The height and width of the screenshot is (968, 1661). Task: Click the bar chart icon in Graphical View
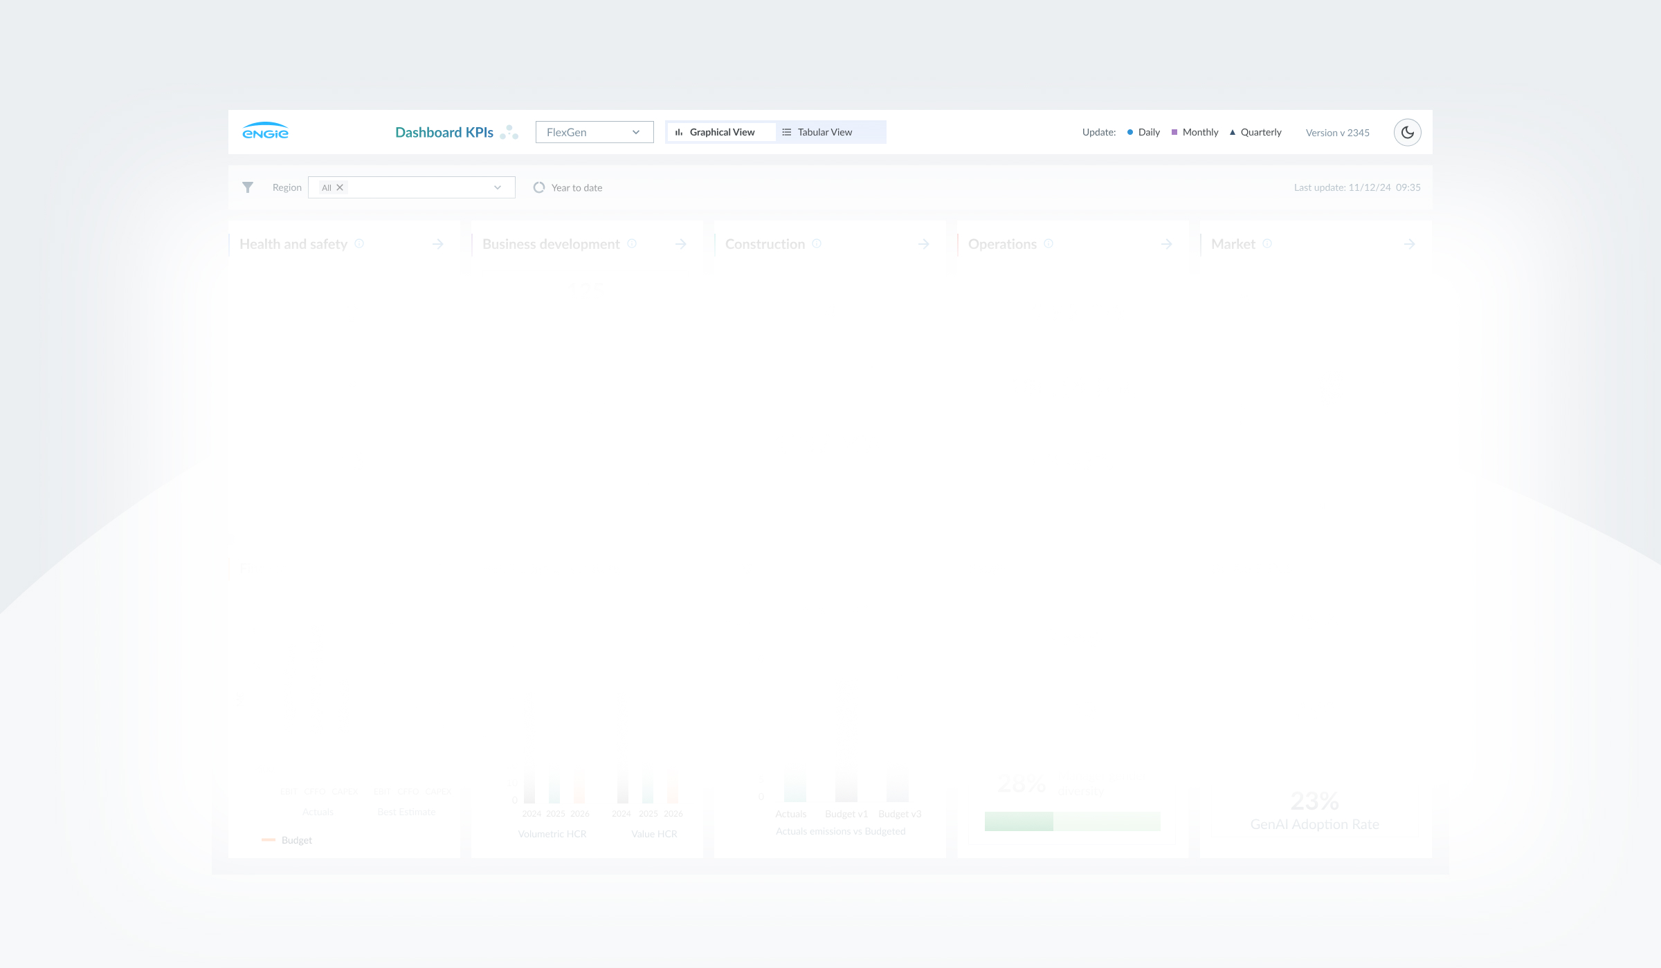coord(680,131)
